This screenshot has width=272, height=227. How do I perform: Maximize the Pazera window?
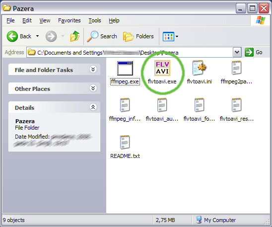(252, 8)
